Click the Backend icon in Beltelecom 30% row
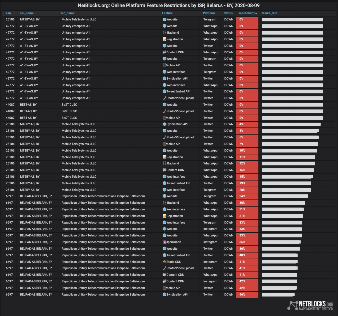The image size is (338, 316). [164, 203]
